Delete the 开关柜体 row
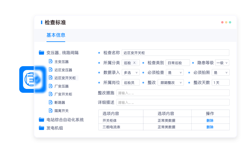This screenshot has width=245, height=161. 210,121
